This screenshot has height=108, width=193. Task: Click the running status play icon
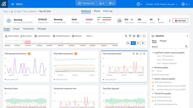pos(9,21)
